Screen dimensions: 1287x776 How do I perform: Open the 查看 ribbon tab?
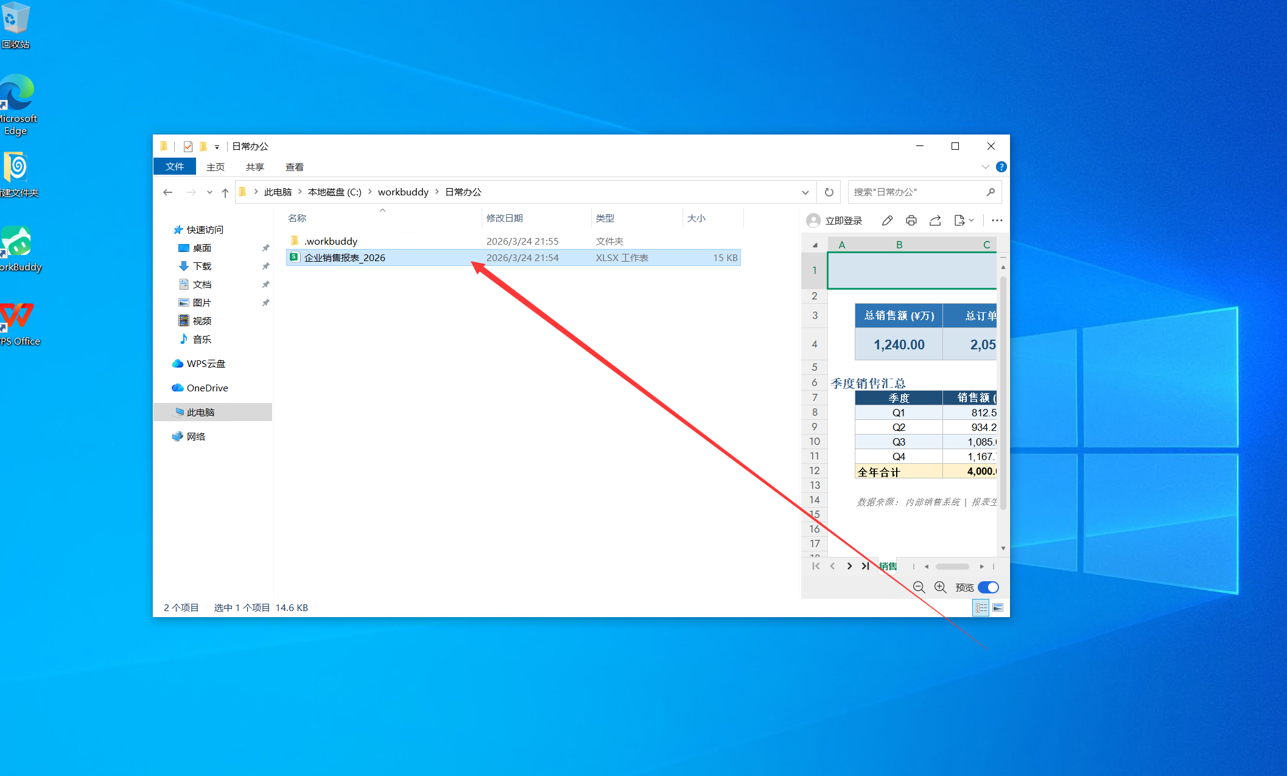coord(295,167)
